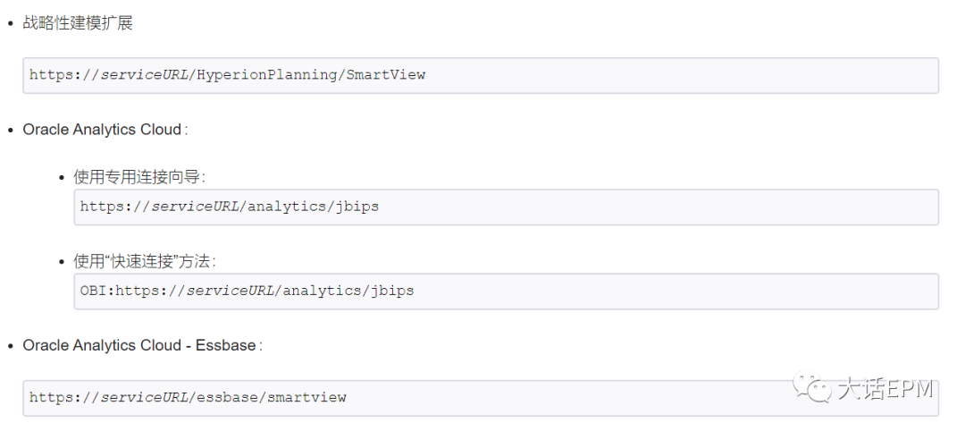The width and height of the screenshot is (965, 431).
Task: Click the OBI: prefix in the quick-connect URL
Action: pos(96,291)
